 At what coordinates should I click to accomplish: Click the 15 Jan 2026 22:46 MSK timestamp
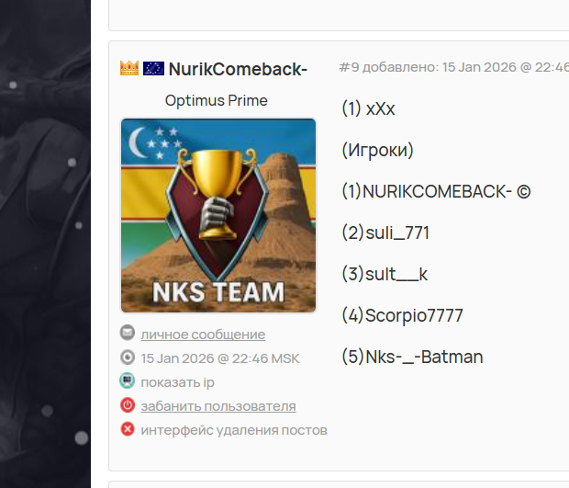[x=220, y=358]
